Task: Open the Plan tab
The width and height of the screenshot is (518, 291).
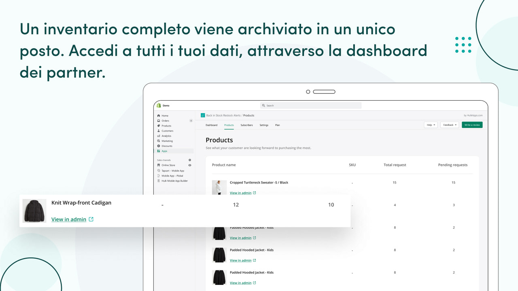Action: 278,125
